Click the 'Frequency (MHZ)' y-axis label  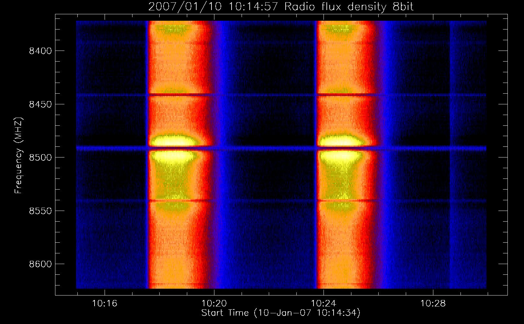19,156
